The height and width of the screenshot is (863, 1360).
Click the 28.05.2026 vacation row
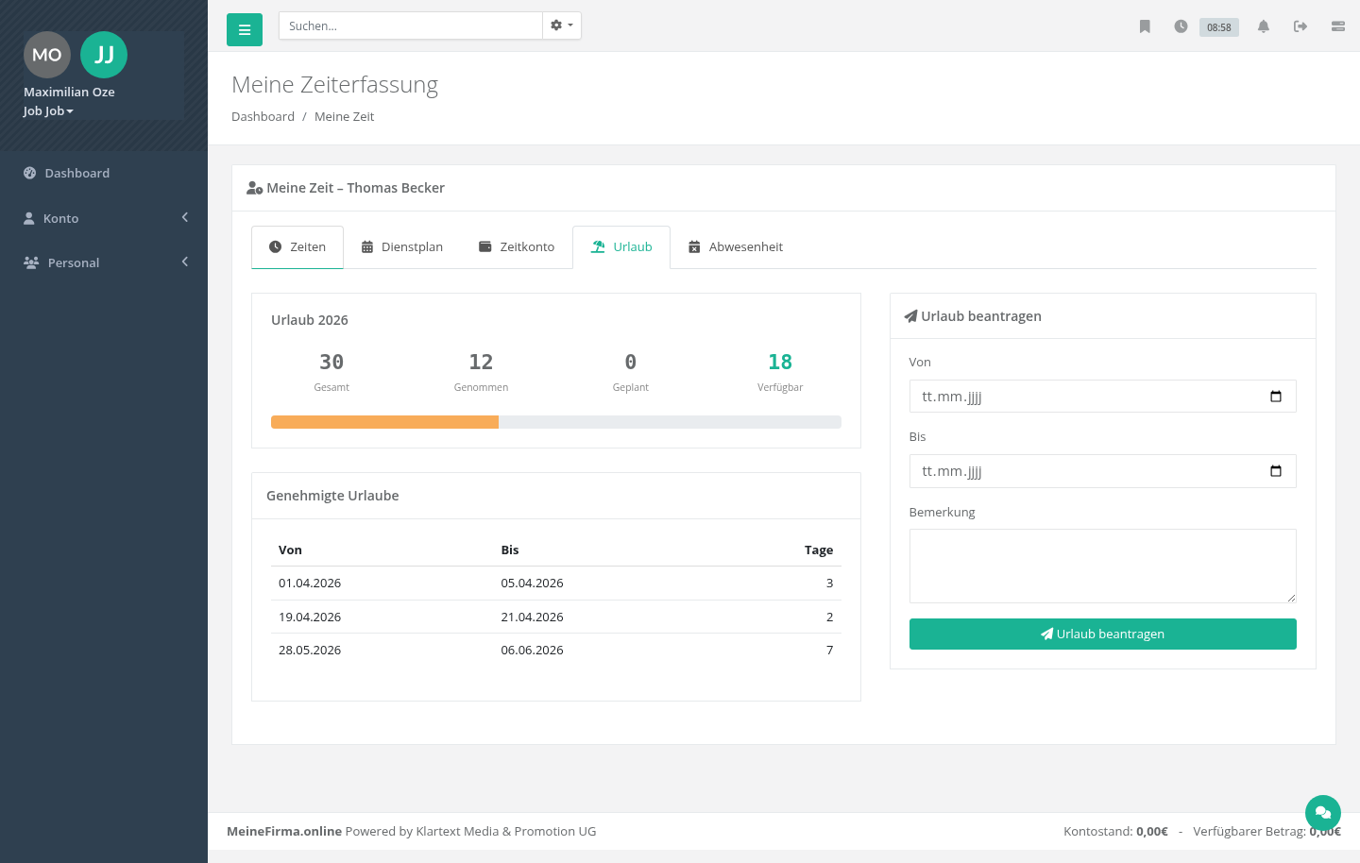tap(556, 650)
